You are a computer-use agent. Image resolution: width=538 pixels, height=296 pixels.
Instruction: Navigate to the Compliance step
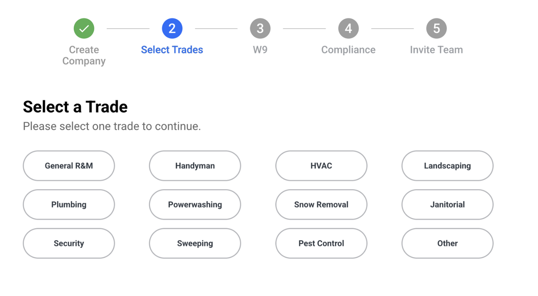pos(348,28)
